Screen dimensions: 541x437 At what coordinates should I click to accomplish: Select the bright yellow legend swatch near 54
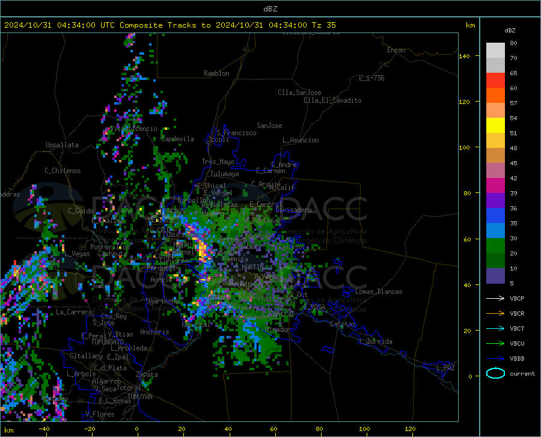tap(495, 126)
